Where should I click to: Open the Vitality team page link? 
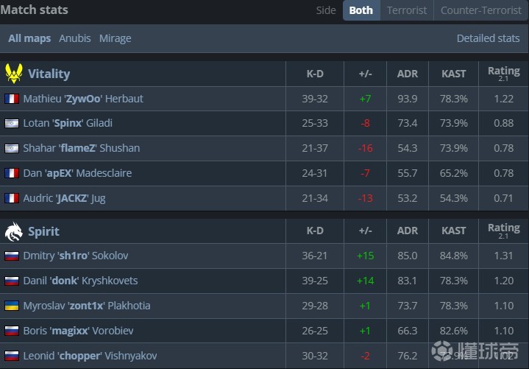pos(49,74)
